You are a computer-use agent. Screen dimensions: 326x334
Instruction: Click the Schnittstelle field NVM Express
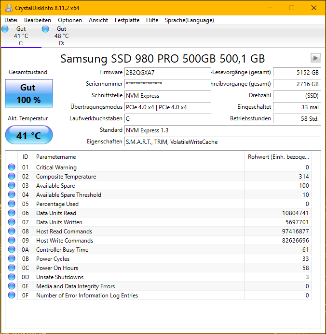(168, 95)
